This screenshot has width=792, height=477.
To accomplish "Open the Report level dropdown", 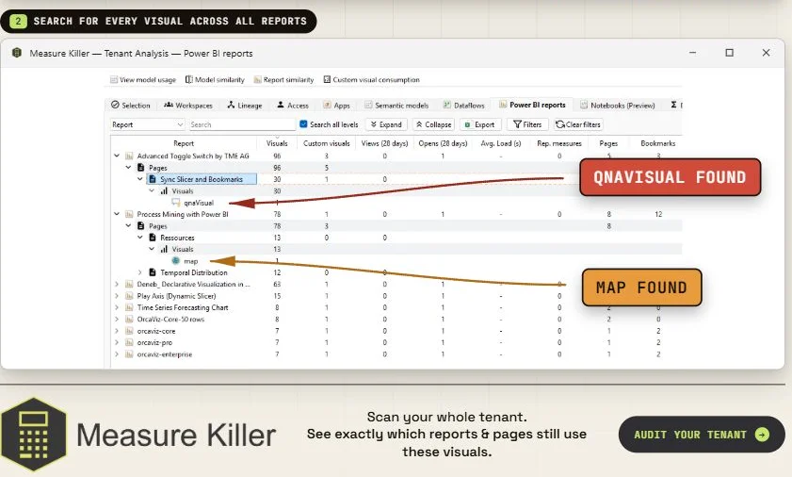I will 148,124.
